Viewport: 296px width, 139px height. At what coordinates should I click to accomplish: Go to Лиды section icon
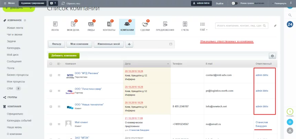(91, 24)
